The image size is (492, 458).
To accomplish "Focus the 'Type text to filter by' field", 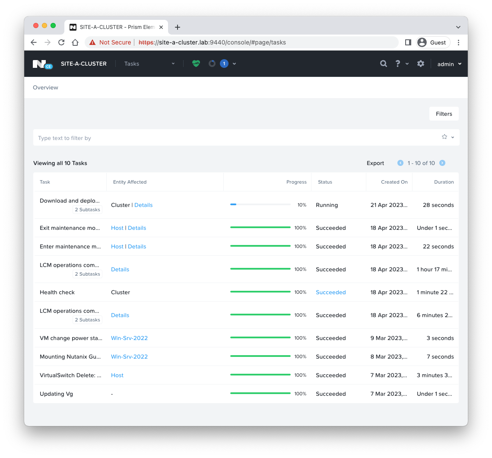I will pos(233,138).
